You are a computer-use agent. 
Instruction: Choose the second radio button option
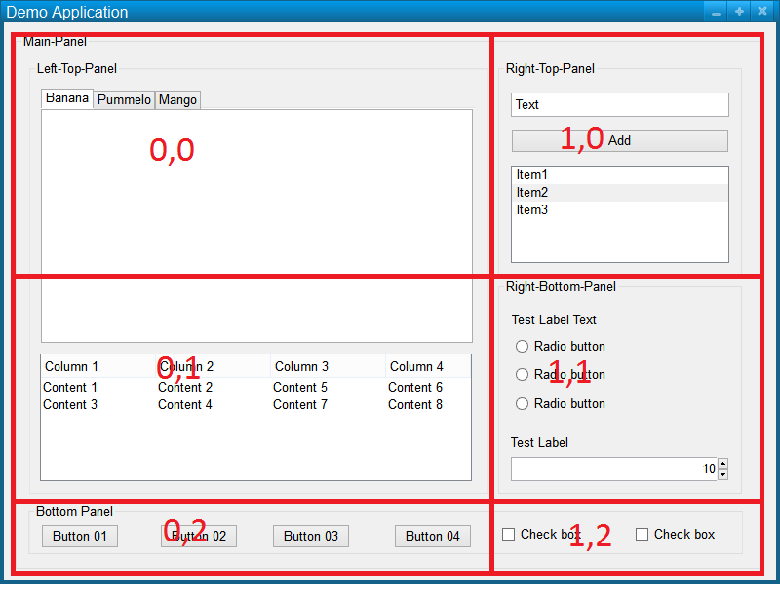click(x=522, y=375)
